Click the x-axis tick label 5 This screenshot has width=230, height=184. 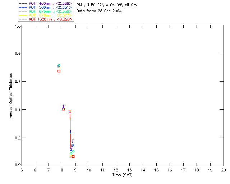point(22,170)
